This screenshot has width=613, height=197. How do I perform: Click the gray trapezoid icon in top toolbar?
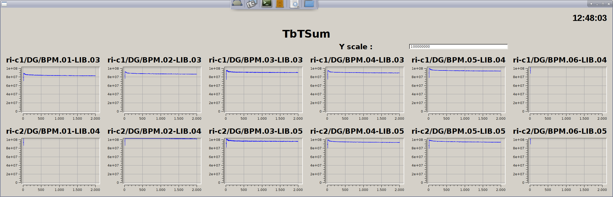(237, 4)
